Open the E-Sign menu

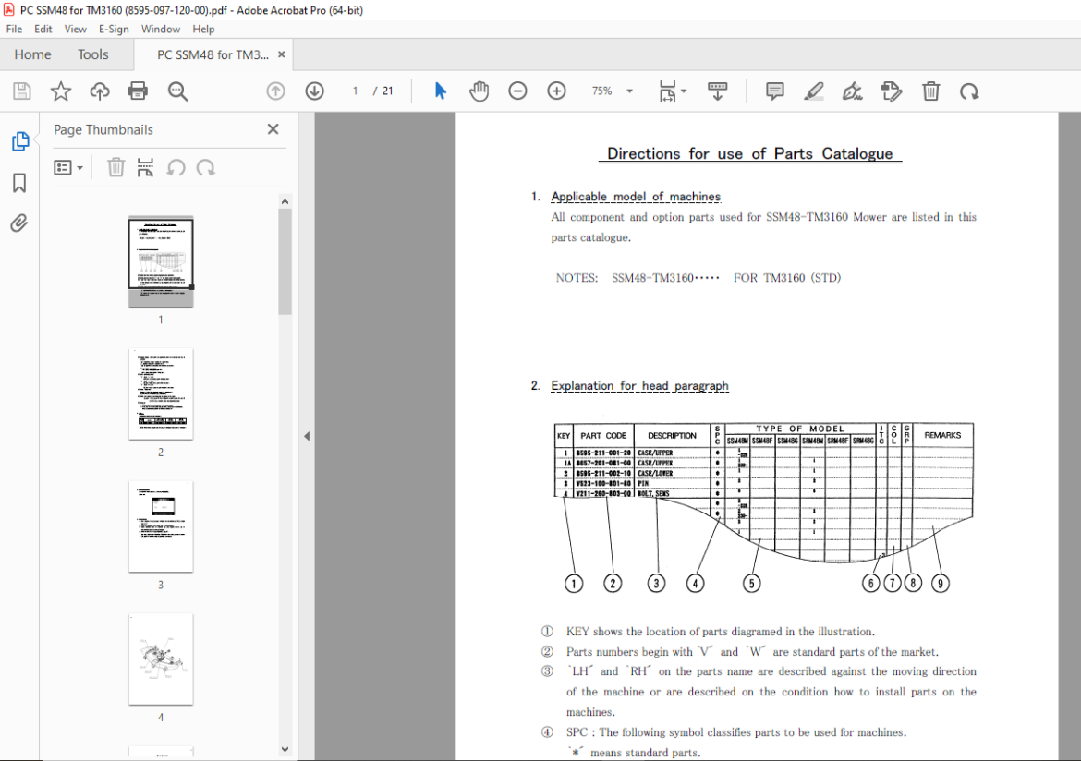coord(114,29)
